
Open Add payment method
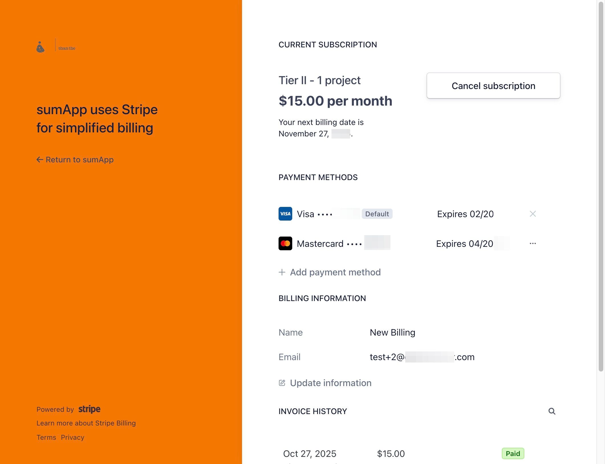(x=335, y=272)
